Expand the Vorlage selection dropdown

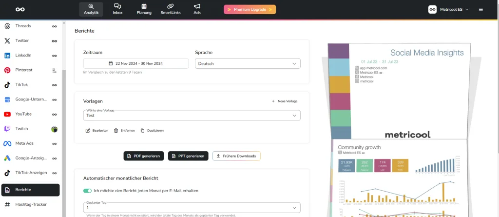192,116
